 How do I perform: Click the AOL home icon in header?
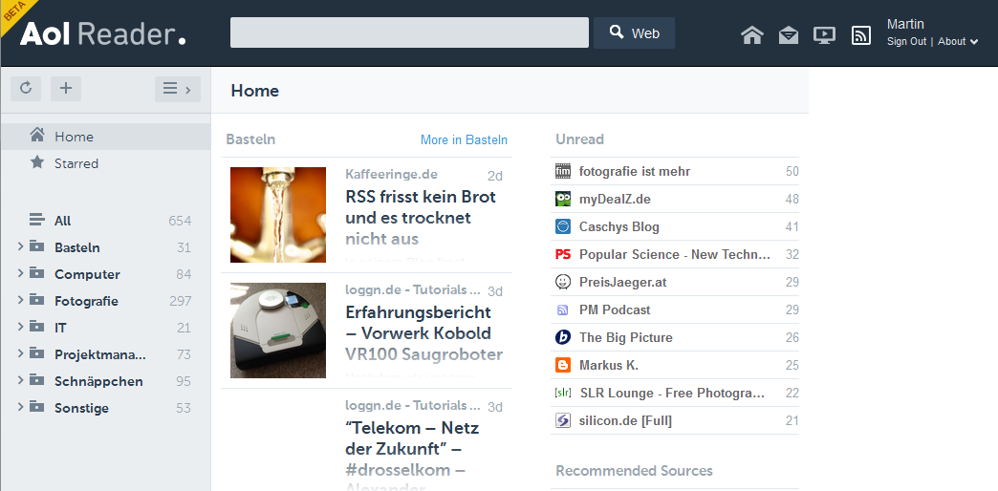click(x=752, y=35)
